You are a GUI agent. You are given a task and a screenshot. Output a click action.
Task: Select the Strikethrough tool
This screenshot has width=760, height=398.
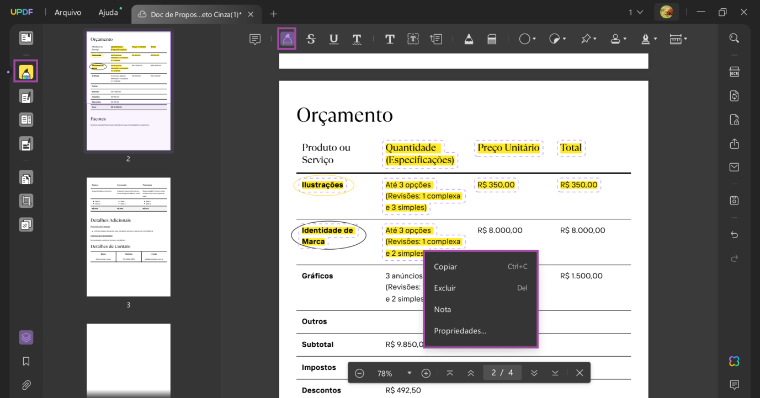[311, 39]
